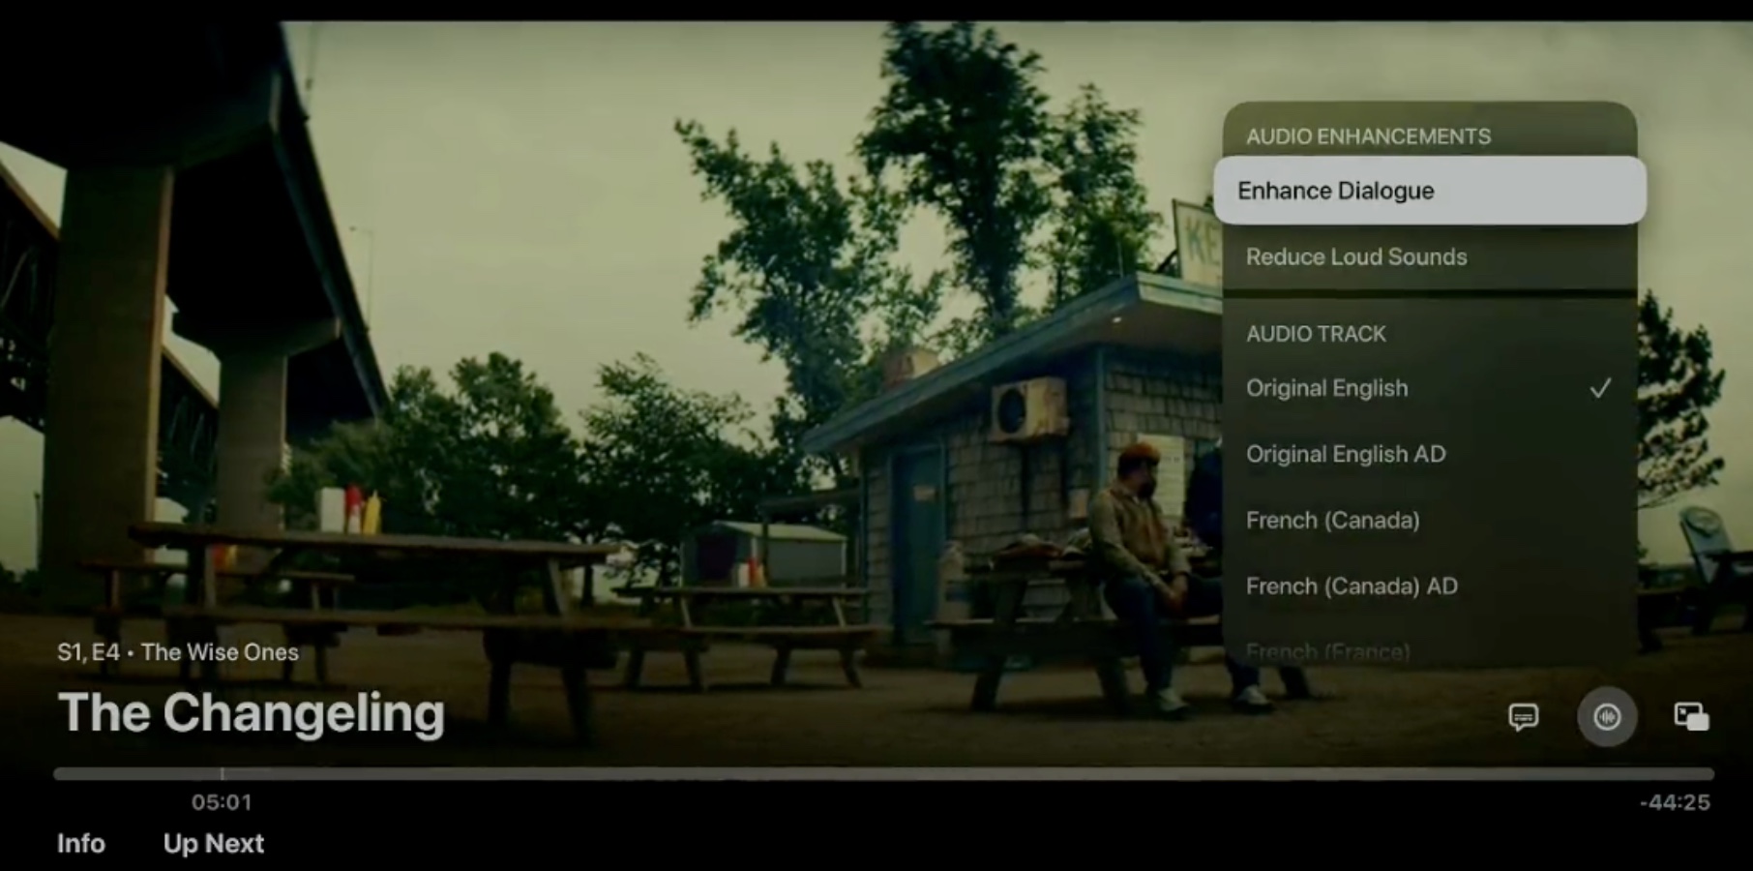
Task: Select Original English audio track
Action: pos(1430,388)
